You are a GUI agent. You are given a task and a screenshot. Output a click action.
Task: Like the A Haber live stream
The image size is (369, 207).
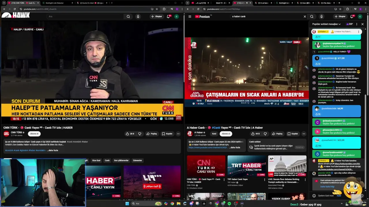click(x=255, y=134)
